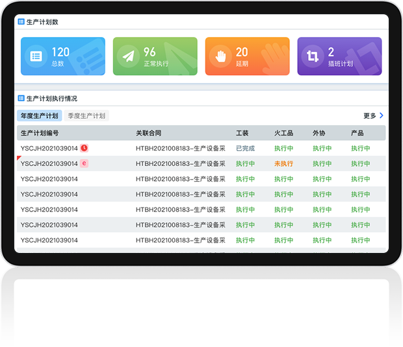Switch to the 年度生产计划 tab
This screenshot has height=347, width=403.
pos(40,116)
